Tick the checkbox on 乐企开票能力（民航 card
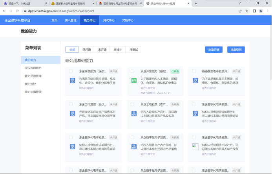The height and width of the screenshot is (174, 272). [71, 71]
